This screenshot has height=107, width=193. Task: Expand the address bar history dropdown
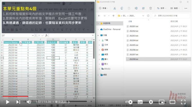(x=143, y=16)
